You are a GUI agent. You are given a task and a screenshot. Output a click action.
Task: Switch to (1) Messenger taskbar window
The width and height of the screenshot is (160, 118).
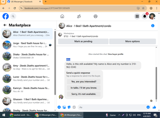pos(46,115)
